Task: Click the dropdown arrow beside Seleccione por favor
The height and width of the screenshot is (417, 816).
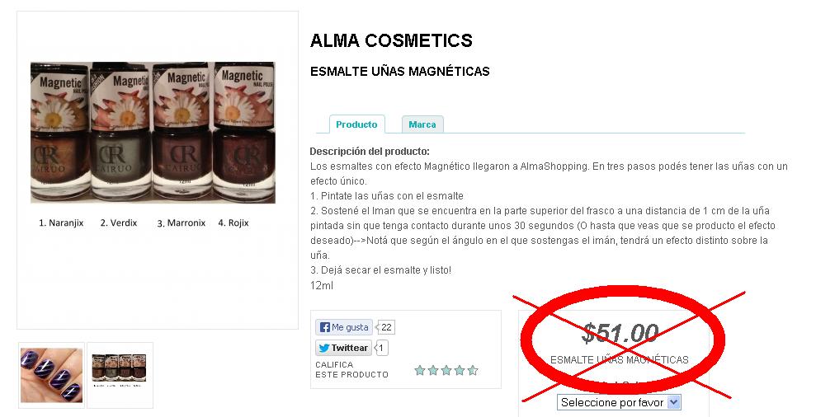Action: (674, 402)
